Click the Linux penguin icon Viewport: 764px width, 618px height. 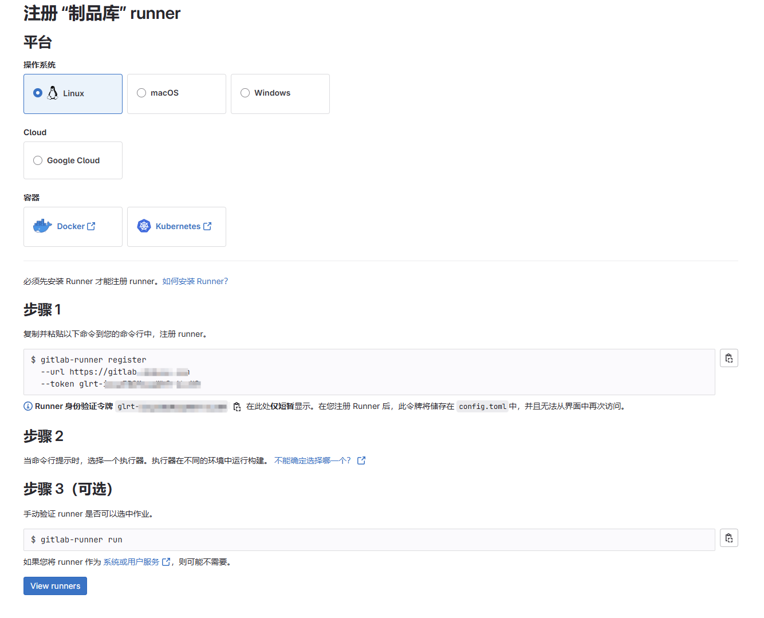point(53,93)
